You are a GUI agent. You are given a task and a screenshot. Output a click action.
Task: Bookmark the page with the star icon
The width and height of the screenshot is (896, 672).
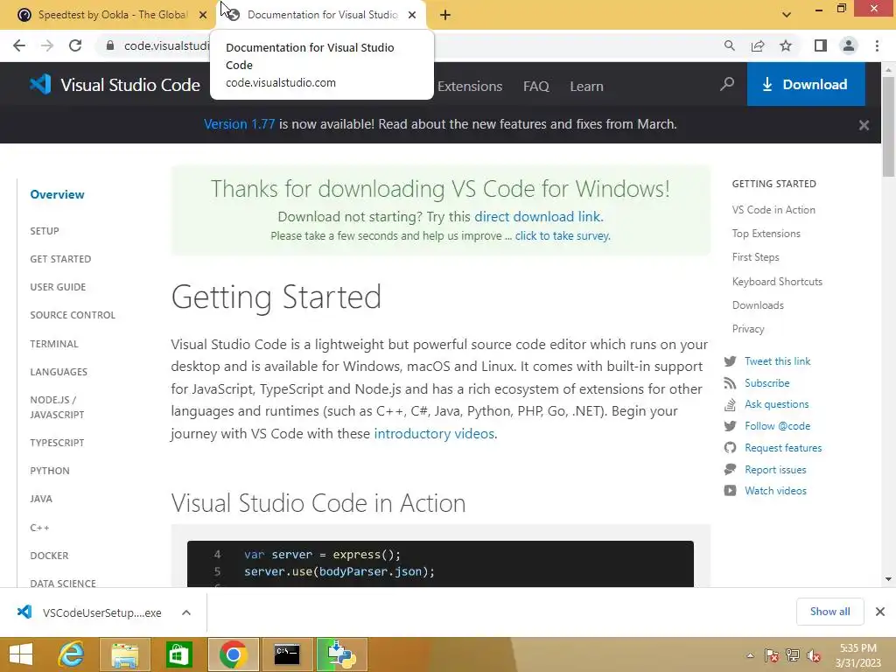tap(786, 45)
